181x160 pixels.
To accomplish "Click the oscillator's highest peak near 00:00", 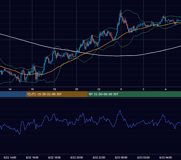I will 120,111.
